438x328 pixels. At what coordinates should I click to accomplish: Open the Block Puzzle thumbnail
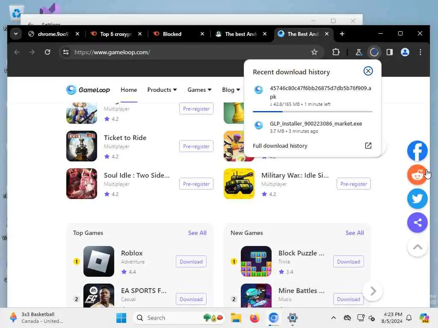tap(256, 261)
